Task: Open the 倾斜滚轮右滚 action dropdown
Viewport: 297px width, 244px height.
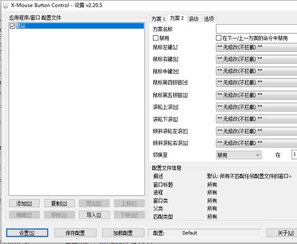Action: pyautogui.click(x=256, y=143)
